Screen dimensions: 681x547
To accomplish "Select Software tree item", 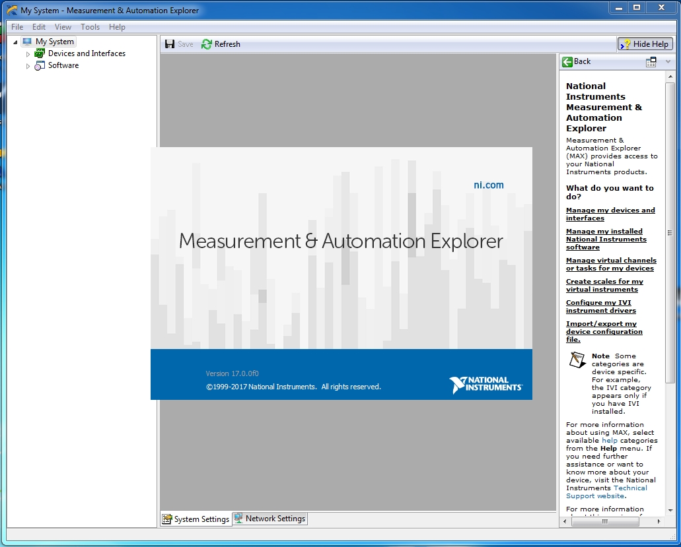I will click(63, 65).
